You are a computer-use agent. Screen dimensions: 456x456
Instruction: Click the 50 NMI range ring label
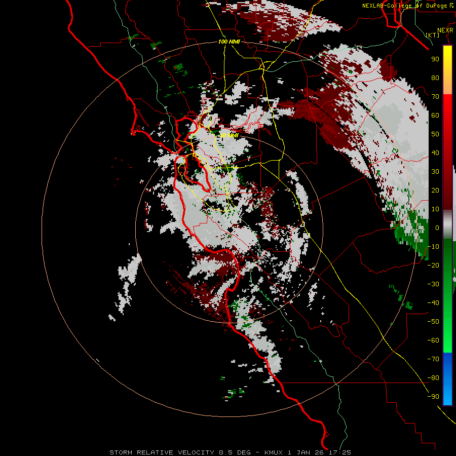coord(229,135)
